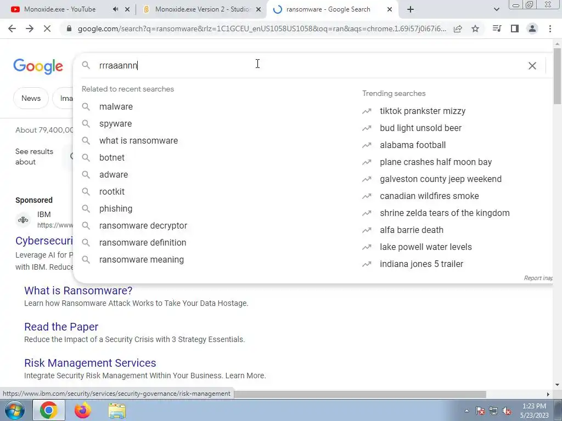Image resolution: width=562 pixels, height=421 pixels.
Task: Click the vertical scrollbar thumb
Action: point(557,76)
